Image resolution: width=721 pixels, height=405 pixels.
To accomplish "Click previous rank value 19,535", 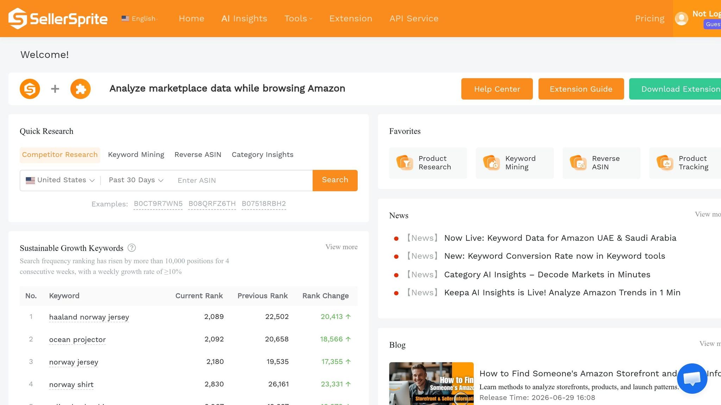I will point(277,362).
